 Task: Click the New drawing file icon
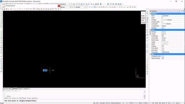click(3, 4)
